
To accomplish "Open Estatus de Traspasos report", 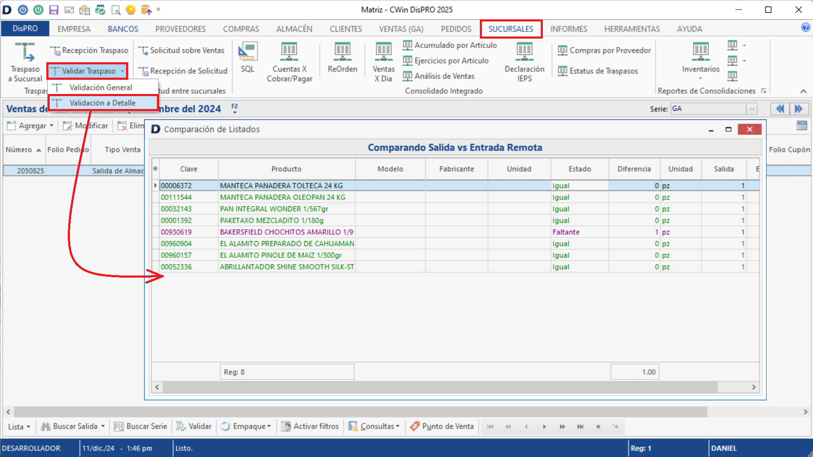I will click(x=598, y=71).
